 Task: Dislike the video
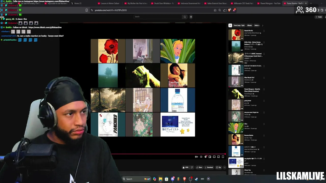pyautogui.click(x=192, y=167)
